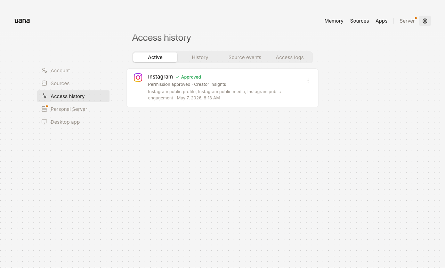
Task: Click the Access history page heading
Action: click(162, 38)
